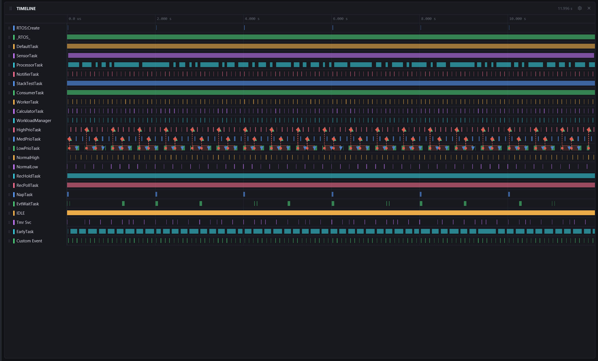The height and width of the screenshot is (361, 598).
Task: Click the yellow IDLE color swatch
Action: pos(14,213)
